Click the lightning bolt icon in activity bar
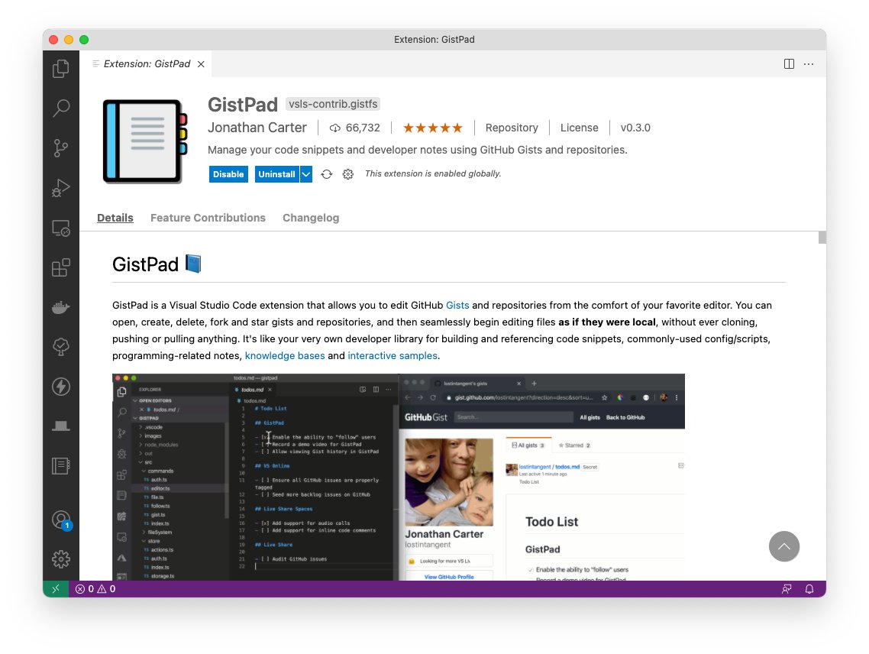 pyautogui.click(x=61, y=387)
